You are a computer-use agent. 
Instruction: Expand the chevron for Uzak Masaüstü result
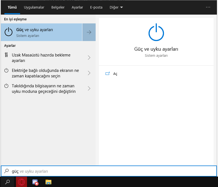tap(89, 58)
